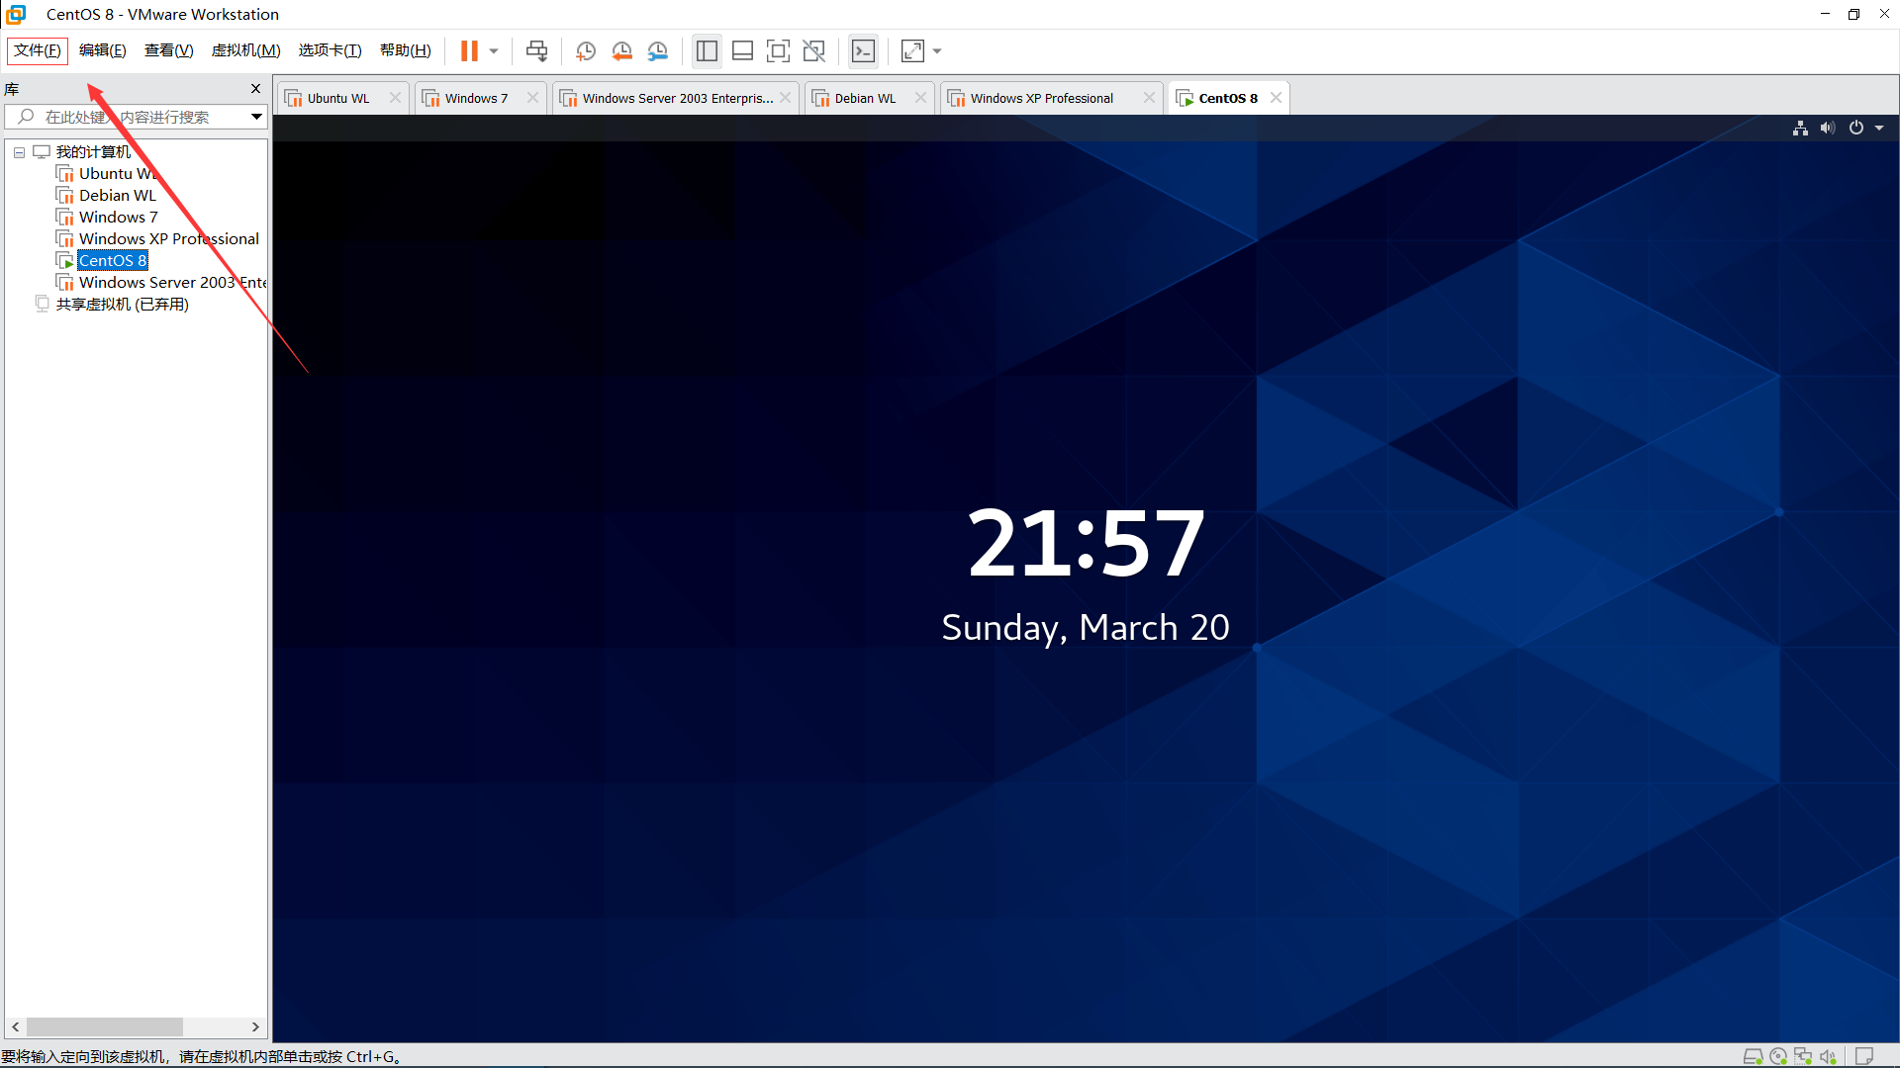Open the 编辑(E) menu
Screen dimensions: 1900x1068
click(102, 50)
